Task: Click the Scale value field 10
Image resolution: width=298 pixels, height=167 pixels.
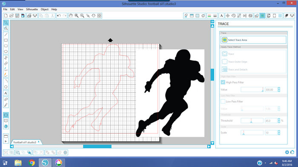Action: [271, 133]
